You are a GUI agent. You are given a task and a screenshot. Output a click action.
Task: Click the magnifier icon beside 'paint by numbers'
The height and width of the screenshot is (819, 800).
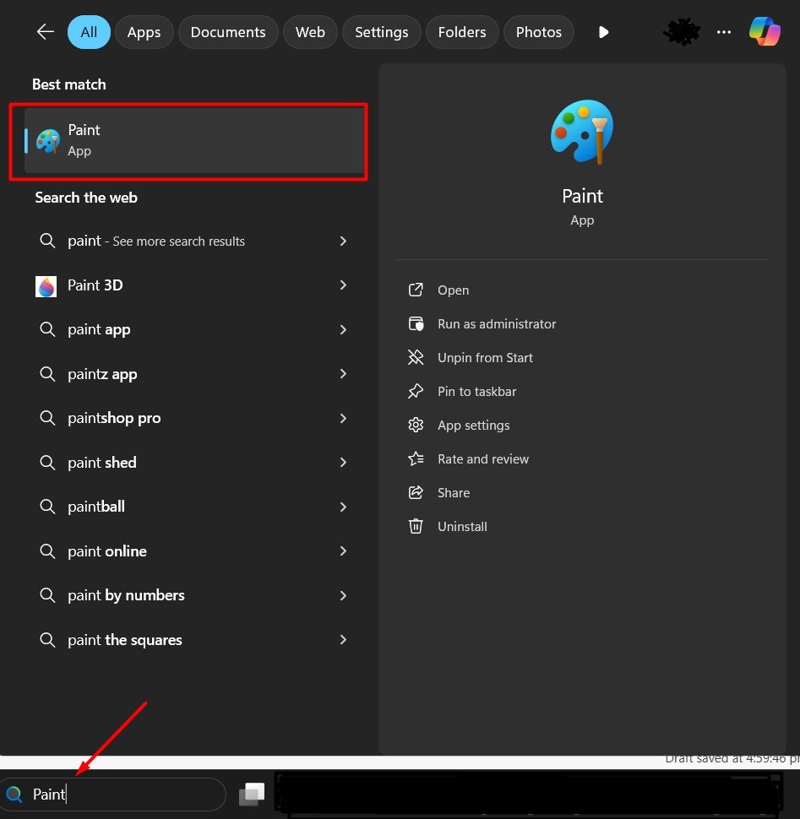pyautogui.click(x=47, y=595)
